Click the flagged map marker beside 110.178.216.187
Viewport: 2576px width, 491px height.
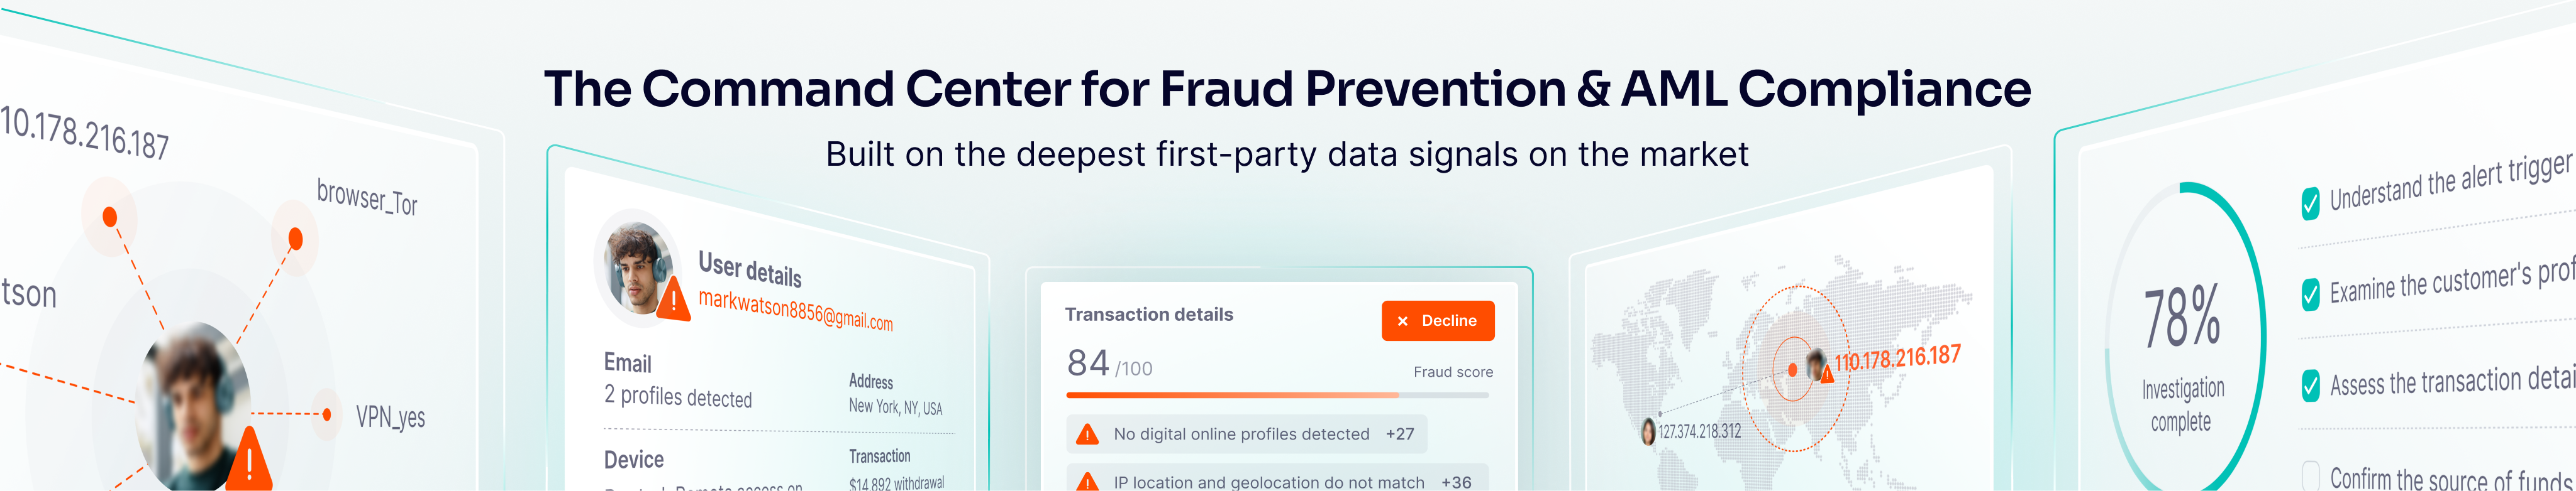(x=1819, y=365)
